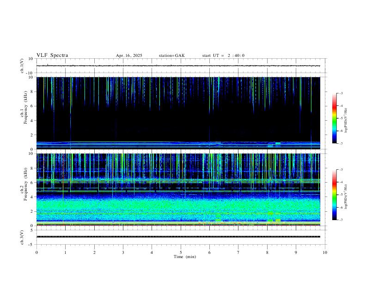Click the "4" tick on the time axis
The width and height of the screenshot is (366, 283).
pos(152,252)
